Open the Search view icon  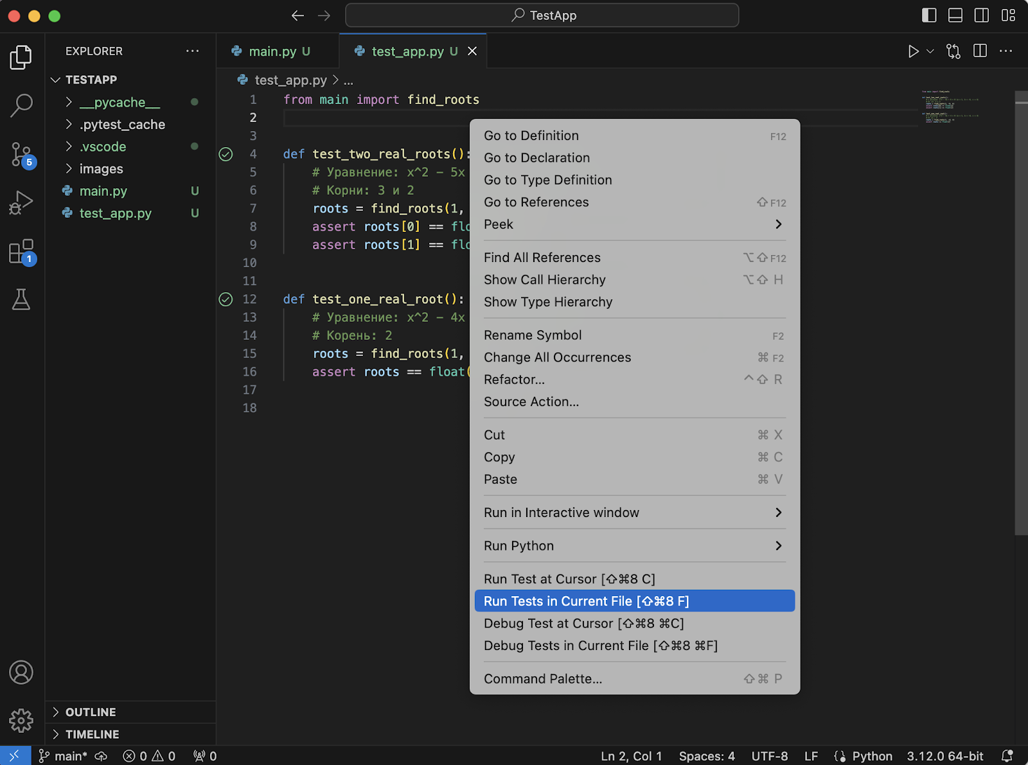(21, 105)
